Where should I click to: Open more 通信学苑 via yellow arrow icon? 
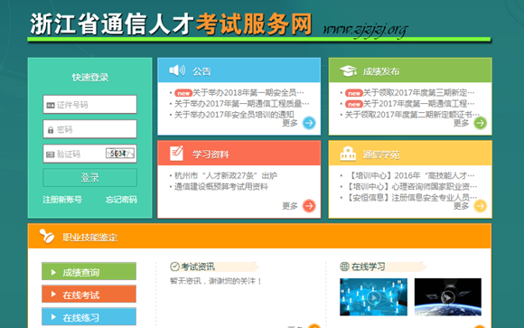[481, 206]
